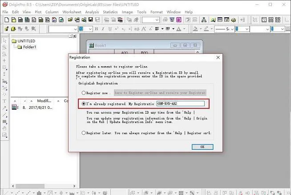The width and height of the screenshot is (291, 195).
Task: Minimize the Book1 workbook window
Action: [x=175, y=45]
